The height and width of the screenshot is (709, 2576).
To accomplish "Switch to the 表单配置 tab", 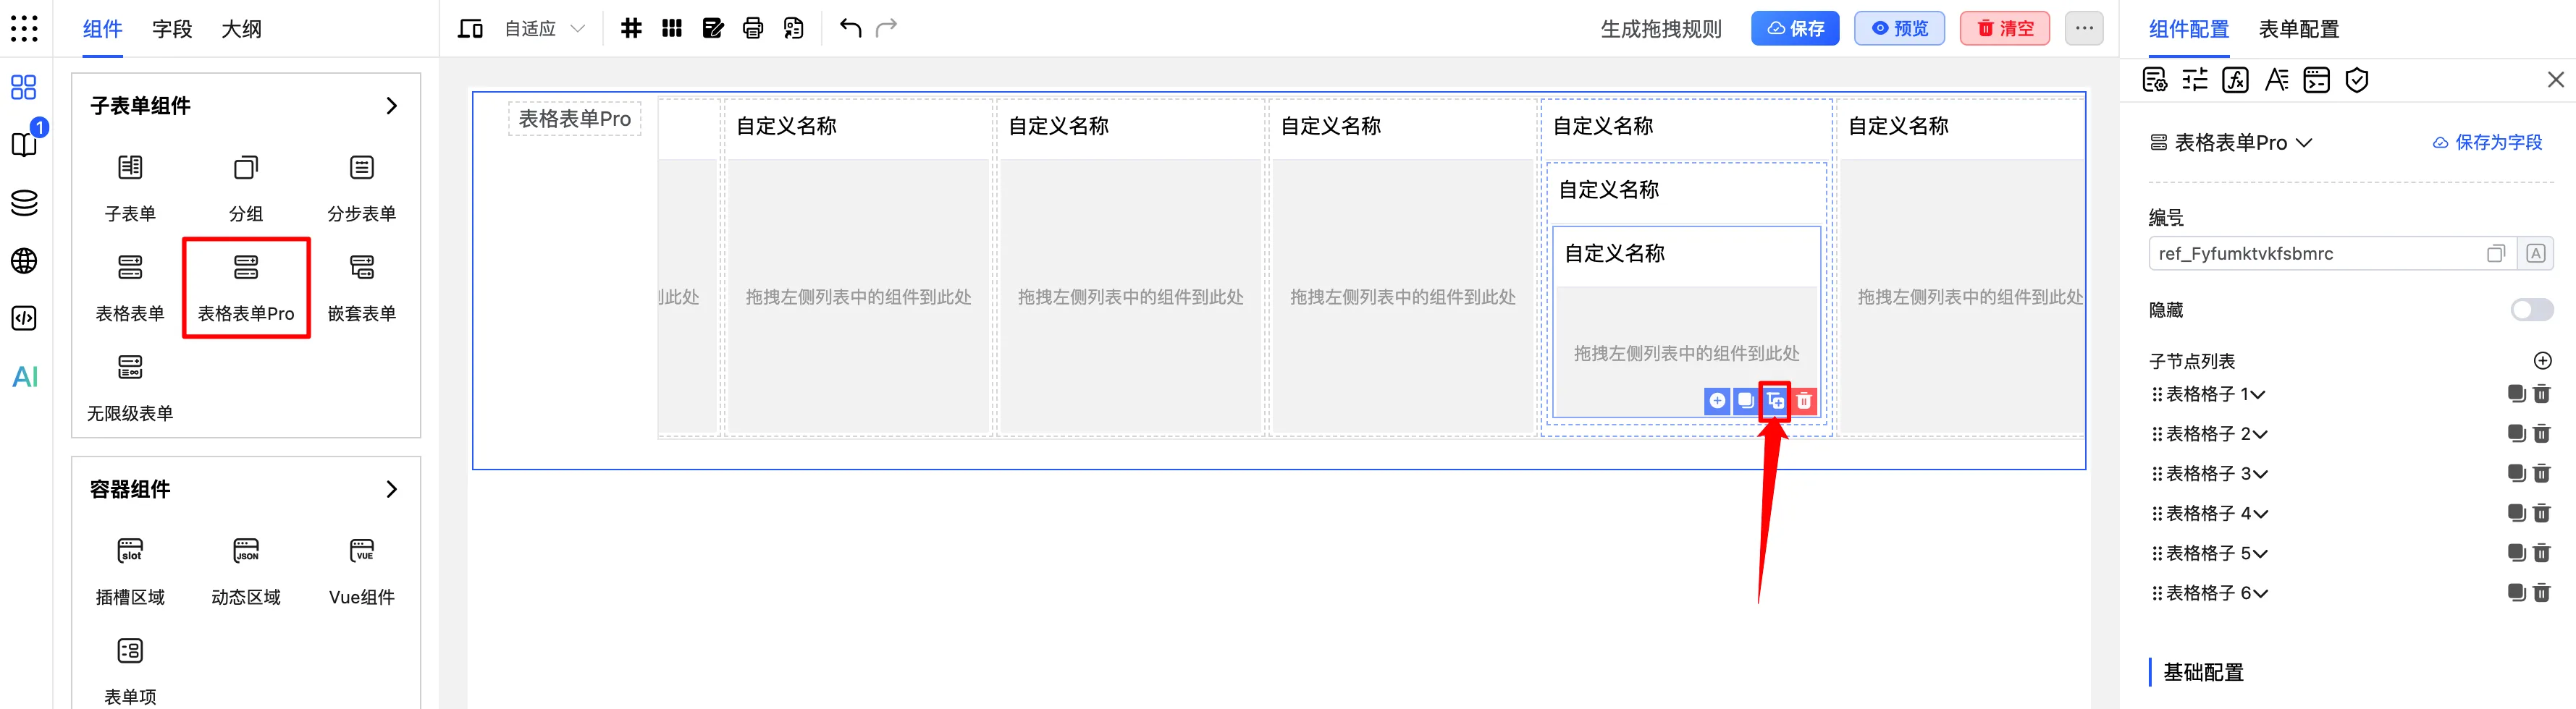I will point(2297,30).
